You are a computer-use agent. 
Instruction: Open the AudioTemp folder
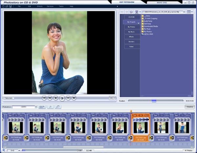coord(147,21)
